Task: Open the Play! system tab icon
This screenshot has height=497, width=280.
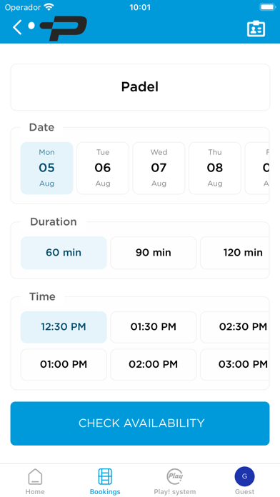Action: (x=175, y=476)
